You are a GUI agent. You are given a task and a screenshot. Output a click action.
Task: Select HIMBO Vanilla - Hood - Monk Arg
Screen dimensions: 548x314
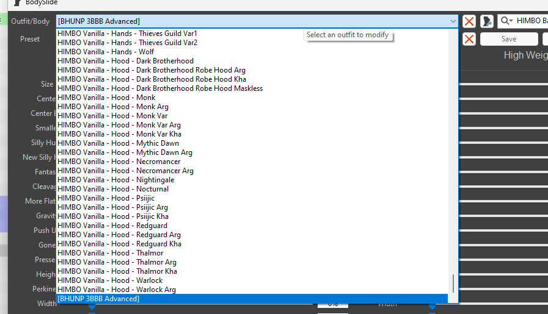pyautogui.click(x=252, y=107)
